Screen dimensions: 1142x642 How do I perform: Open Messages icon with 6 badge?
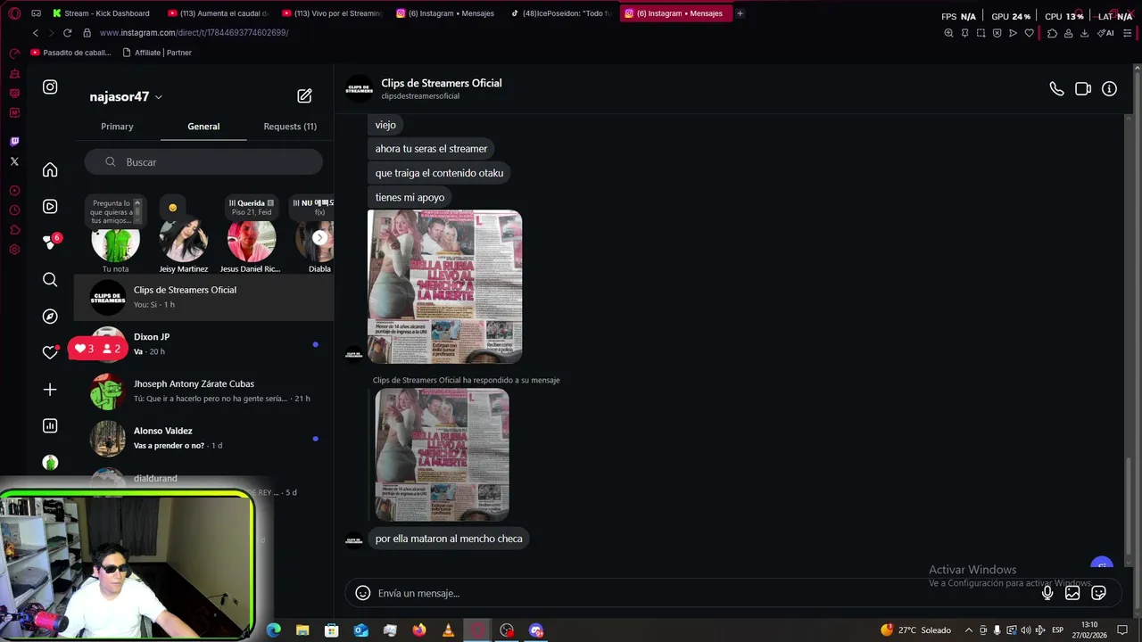click(x=51, y=242)
